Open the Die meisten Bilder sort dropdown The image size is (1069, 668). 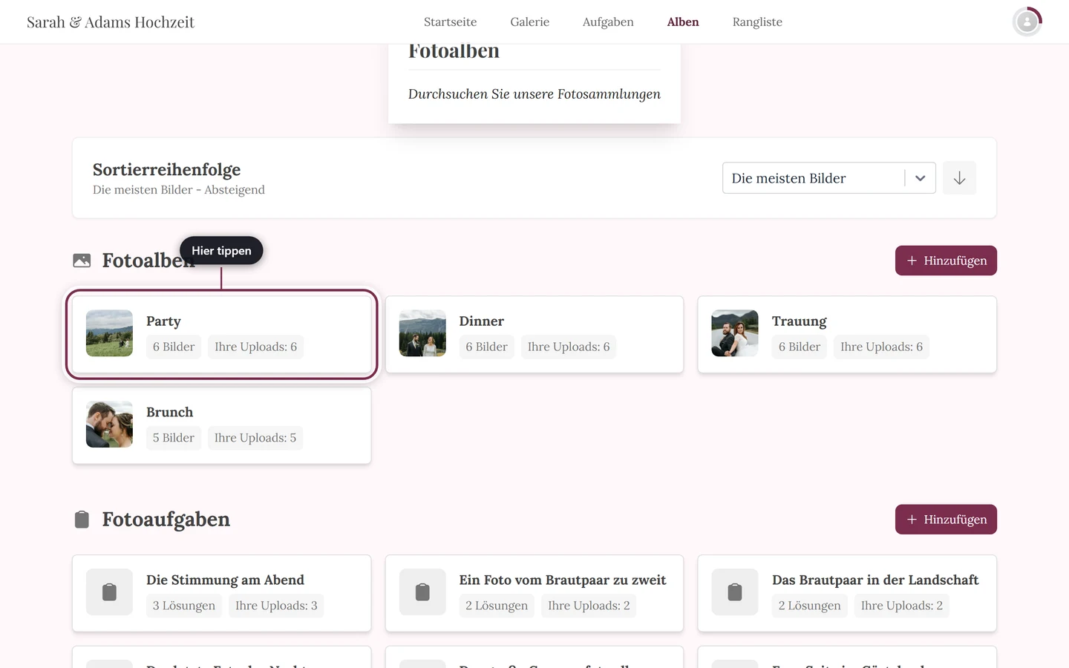[828, 178]
